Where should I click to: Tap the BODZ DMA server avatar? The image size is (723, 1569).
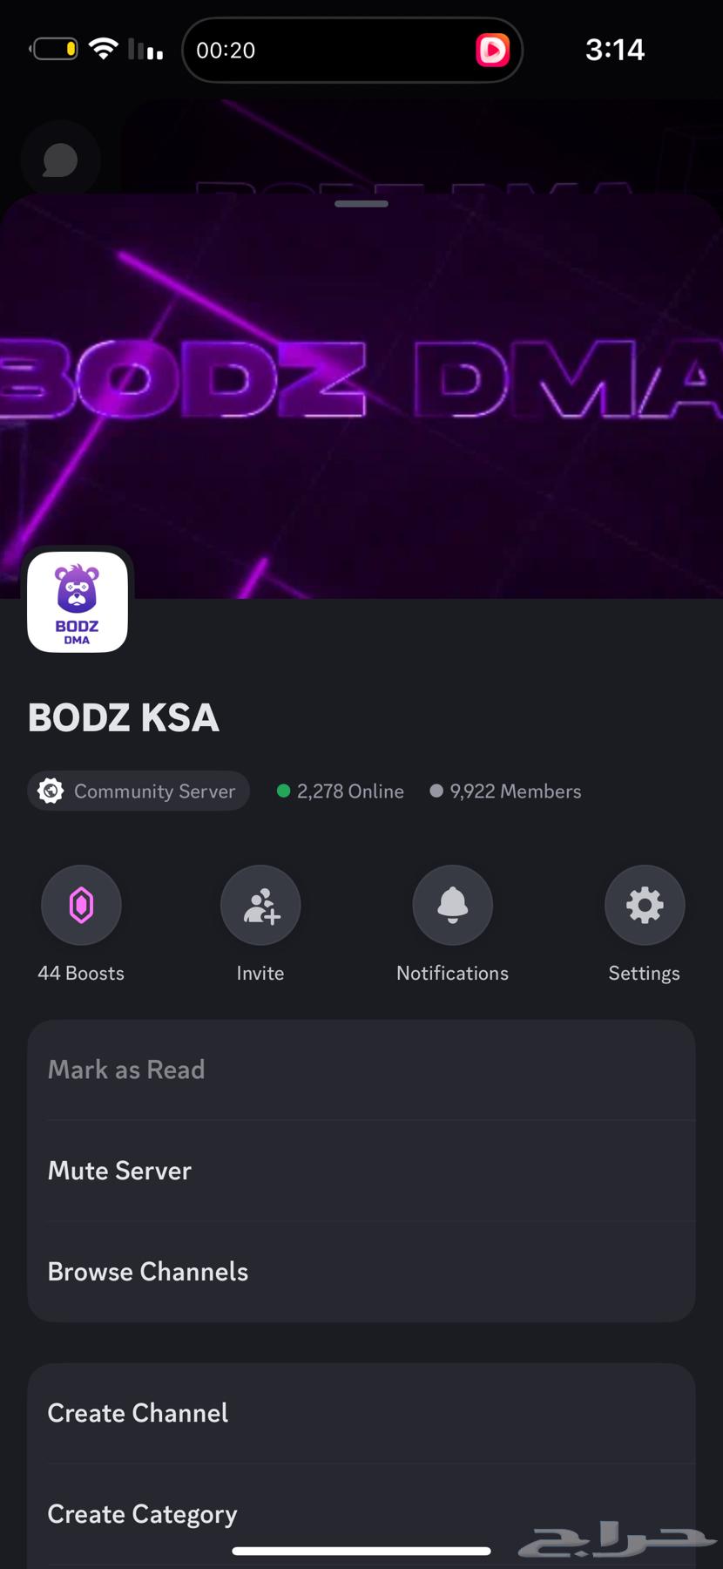click(78, 601)
